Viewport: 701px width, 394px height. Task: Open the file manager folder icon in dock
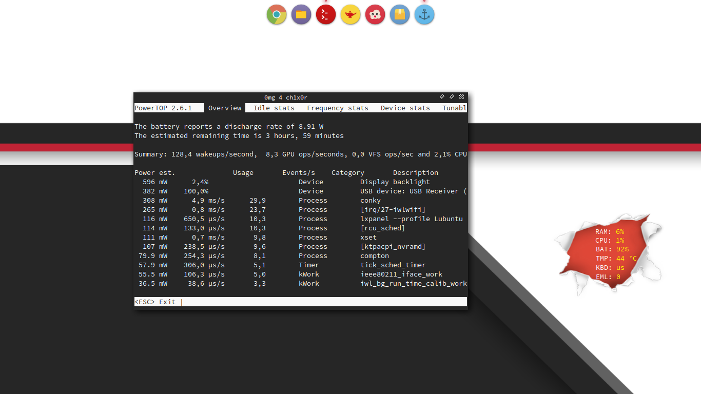coord(301,14)
